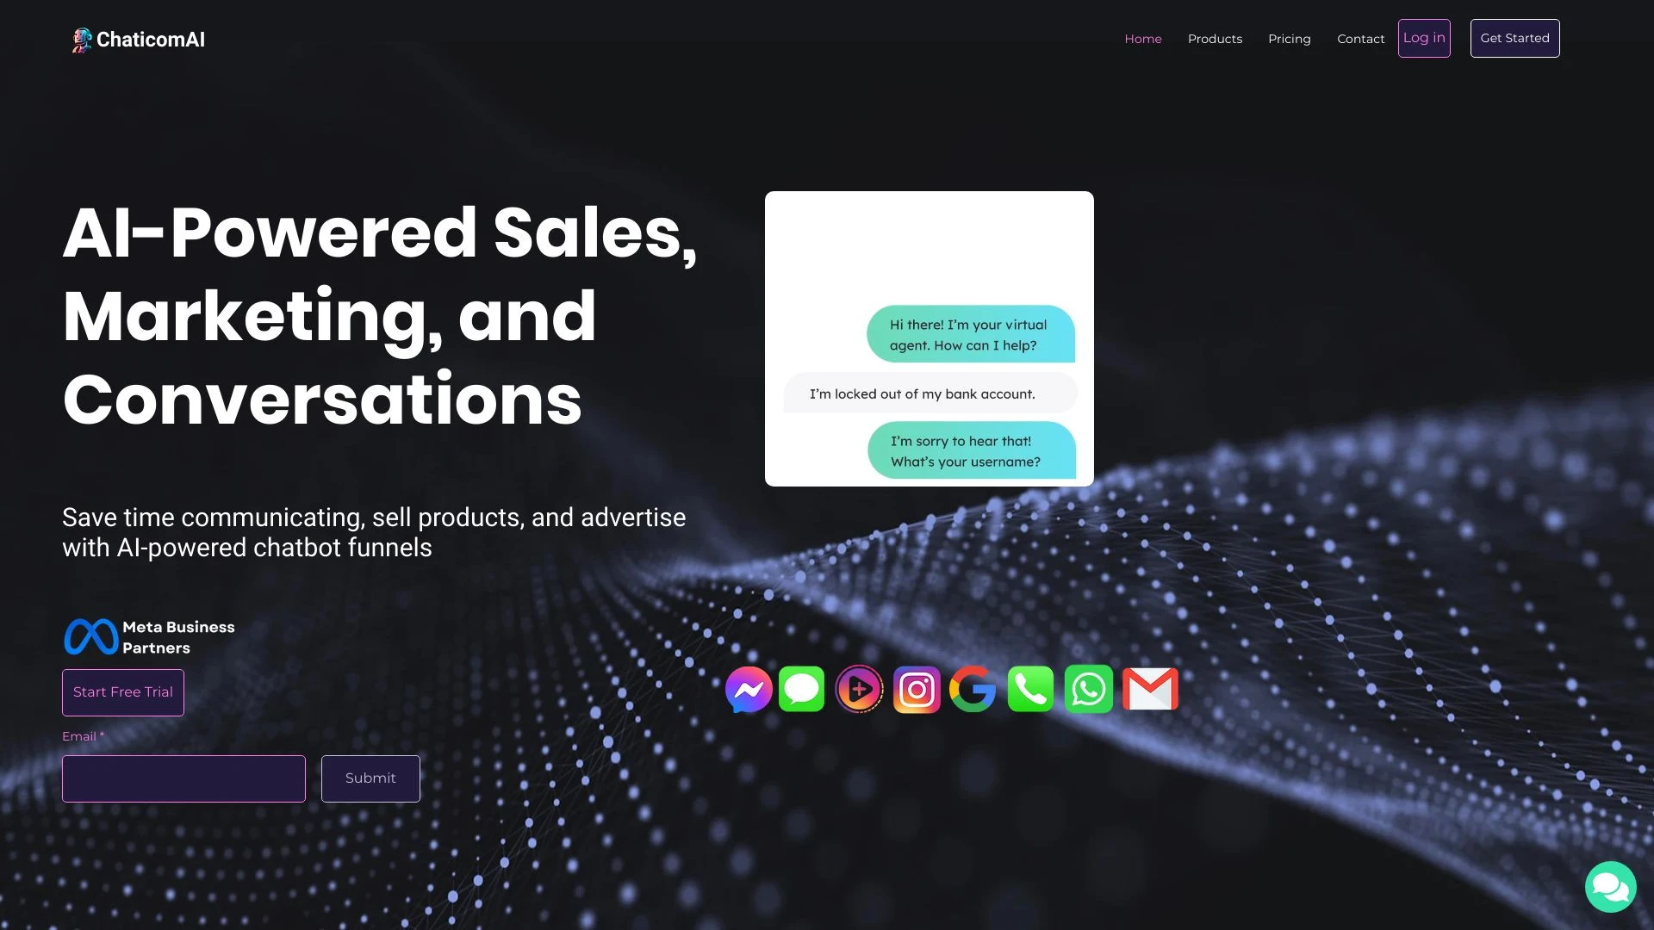Select the Infuse streaming icon
The image size is (1654, 930).
coord(859,689)
